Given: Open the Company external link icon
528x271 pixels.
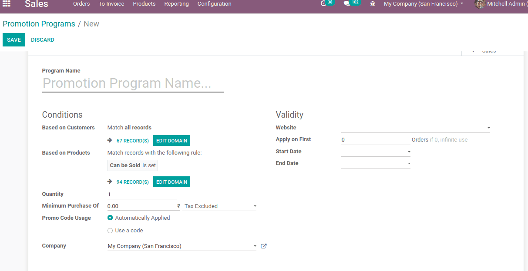Looking at the screenshot, I should (x=263, y=246).
